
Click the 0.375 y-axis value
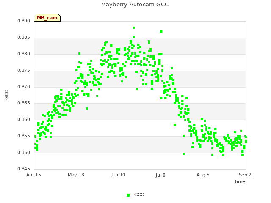24,71
